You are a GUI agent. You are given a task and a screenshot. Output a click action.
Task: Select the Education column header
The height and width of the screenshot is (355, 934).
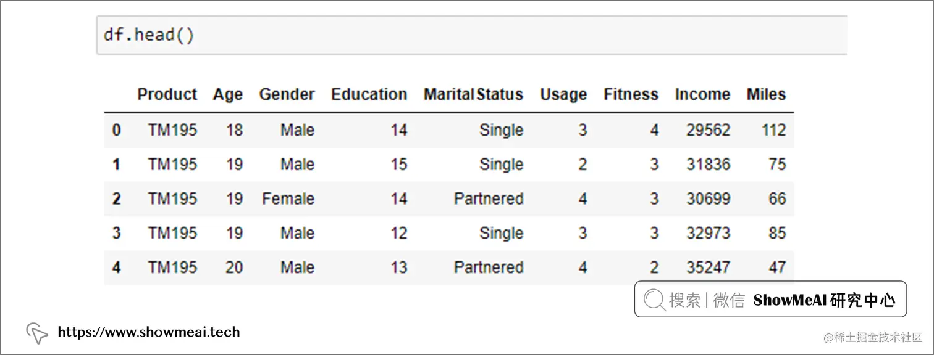point(369,95)
